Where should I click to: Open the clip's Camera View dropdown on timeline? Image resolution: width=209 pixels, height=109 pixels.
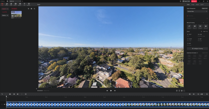[15, 102]
